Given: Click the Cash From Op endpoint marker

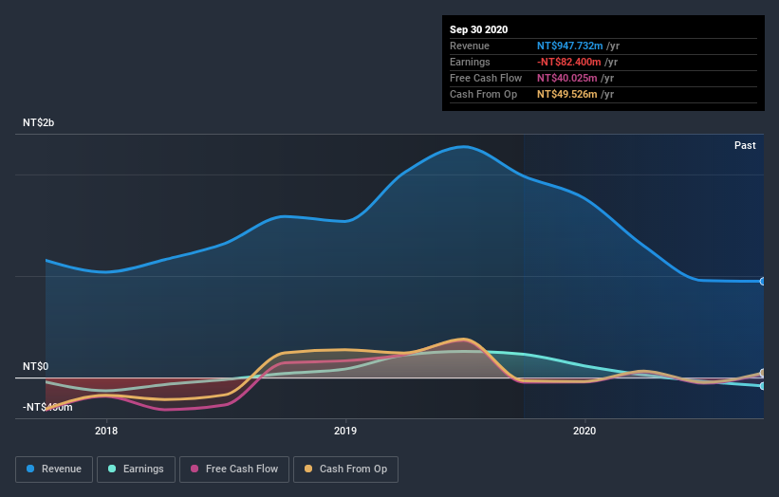Looking at the screenshot, I should point(763,373).
